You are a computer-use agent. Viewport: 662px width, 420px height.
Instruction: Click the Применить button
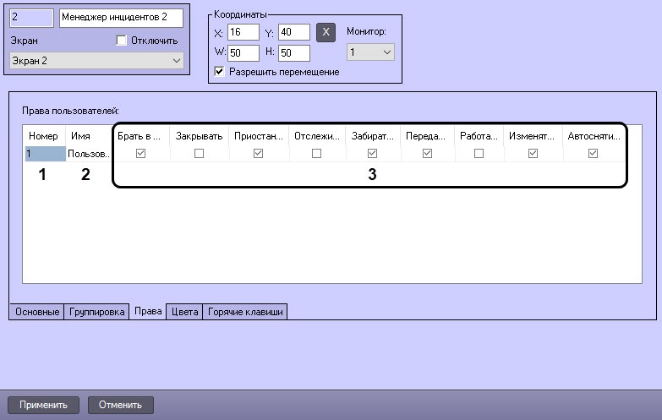click(43, 405)
